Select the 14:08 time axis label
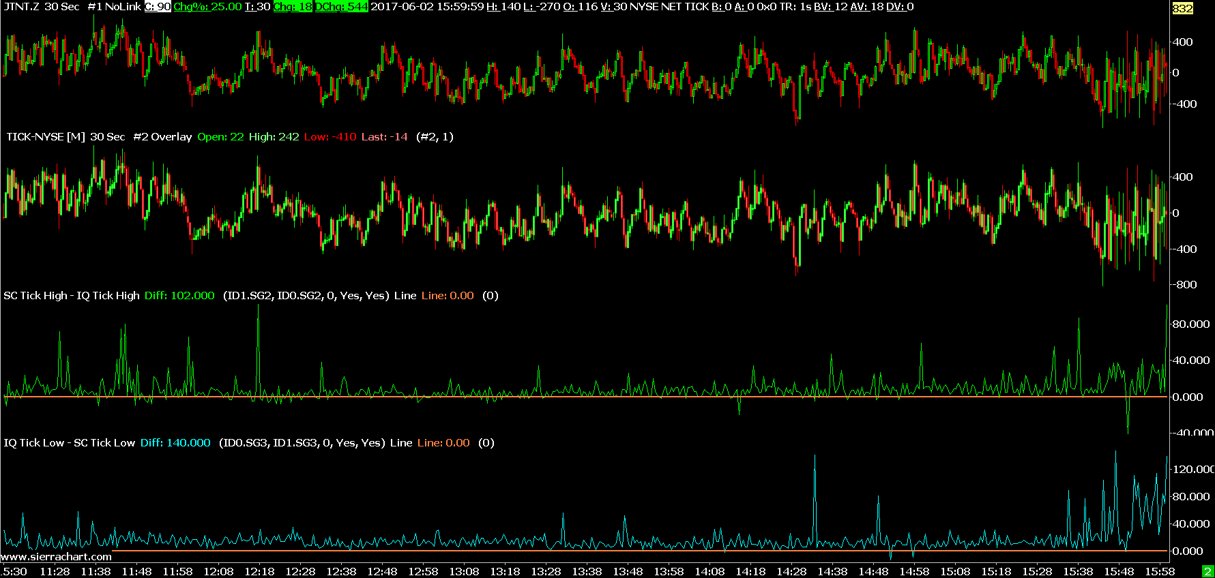The width and height of the screenshot is (1215, 578). tap(709, 572)
